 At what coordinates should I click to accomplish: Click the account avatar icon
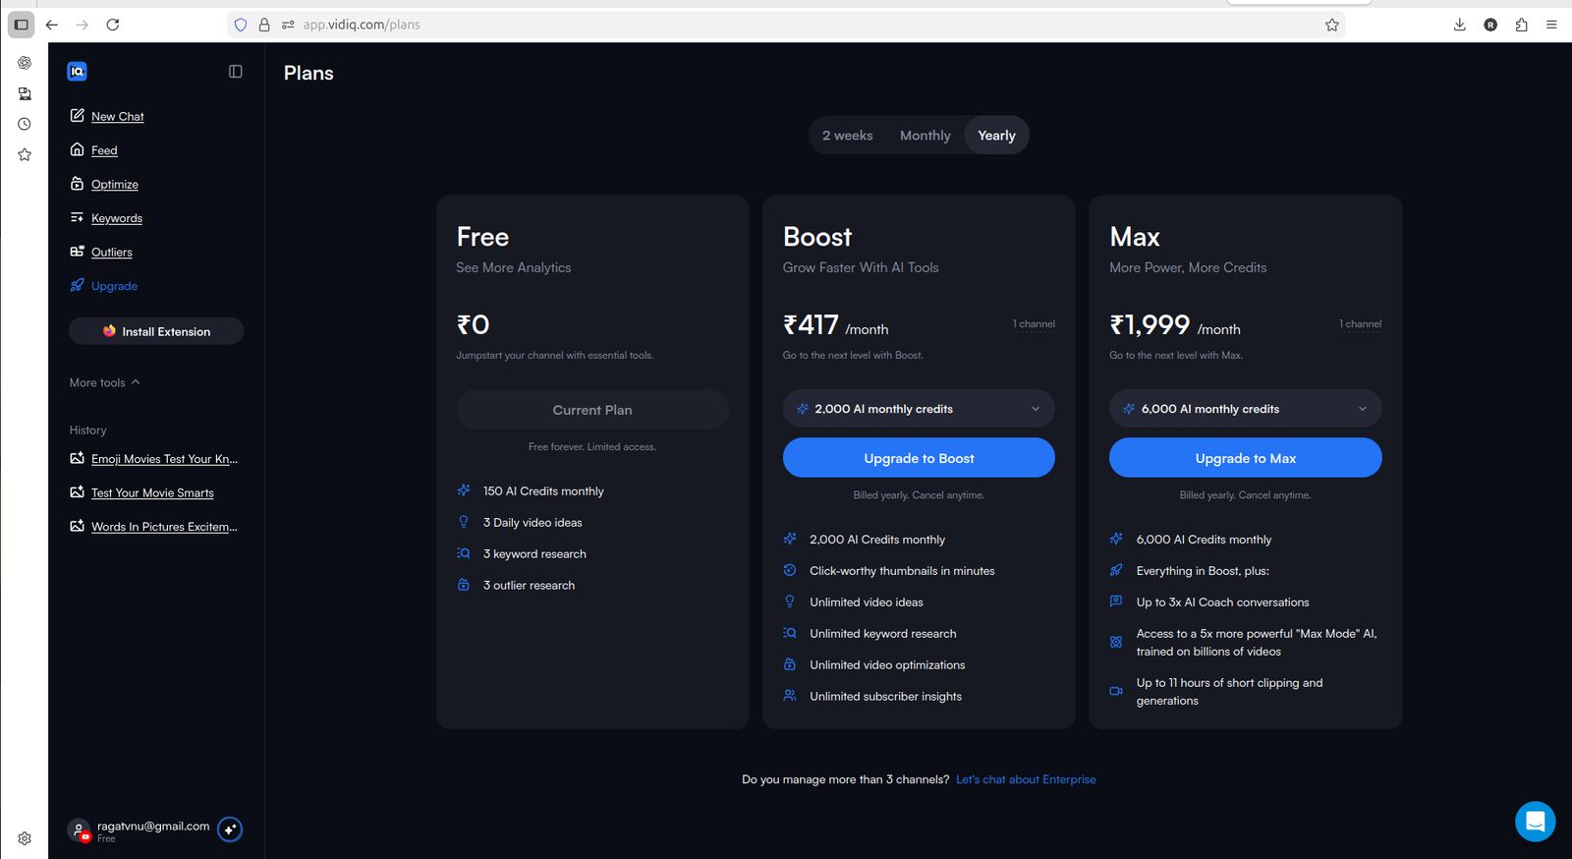coord(79,830)
